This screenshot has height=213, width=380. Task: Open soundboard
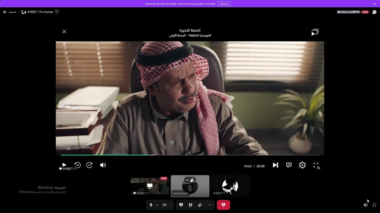(200, 205)
